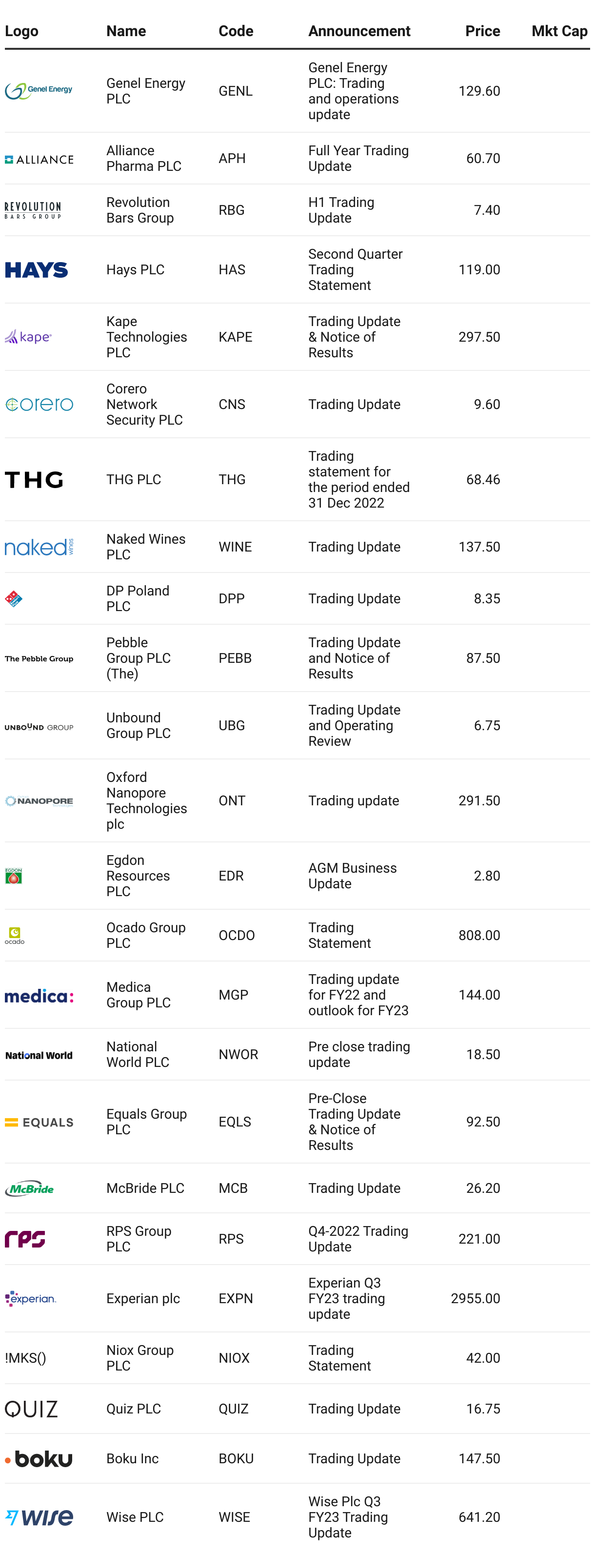Click the Announcement column header
This screenshot has height=1555, width=595.
click(359, 31)
